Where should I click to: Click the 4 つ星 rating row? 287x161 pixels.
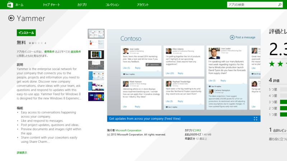click(x=278, y=96)
